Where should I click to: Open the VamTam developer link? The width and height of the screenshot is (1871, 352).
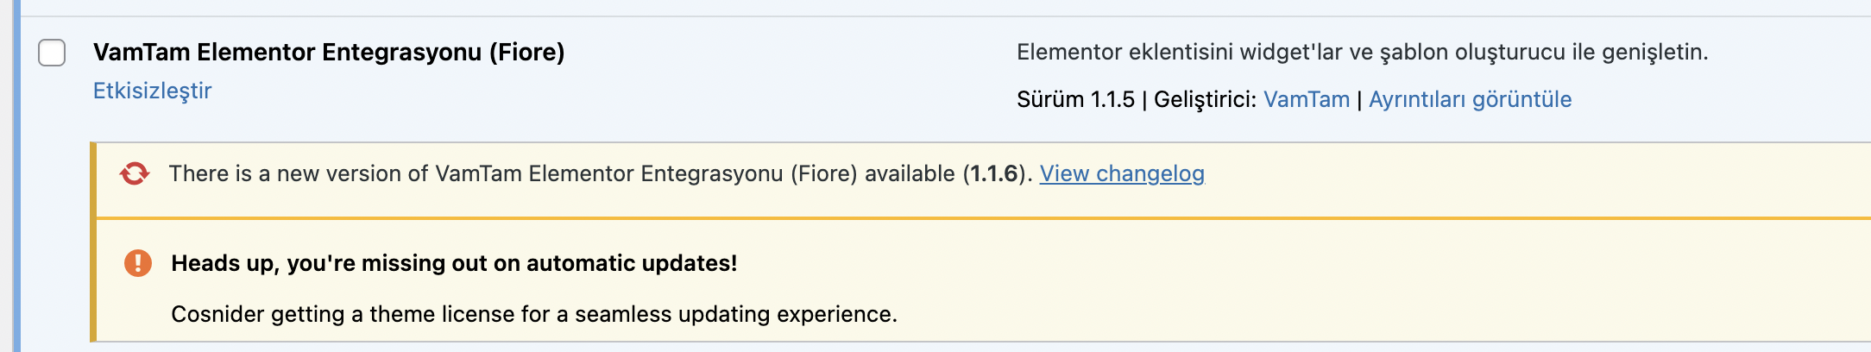1307,99
